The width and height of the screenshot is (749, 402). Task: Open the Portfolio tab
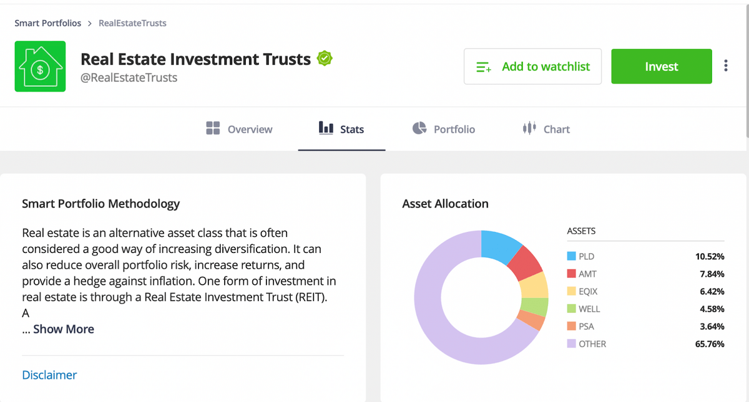[444, 129]
